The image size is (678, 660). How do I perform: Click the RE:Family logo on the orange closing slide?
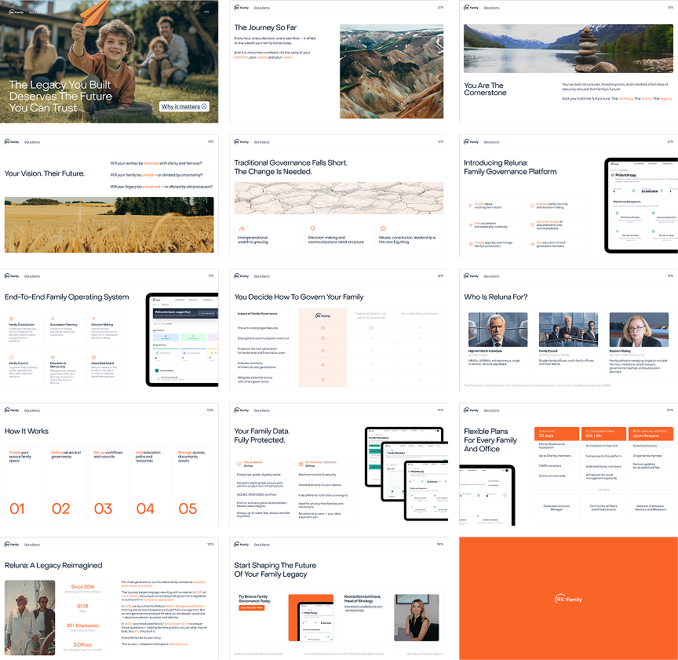click(x=568, y=599)
